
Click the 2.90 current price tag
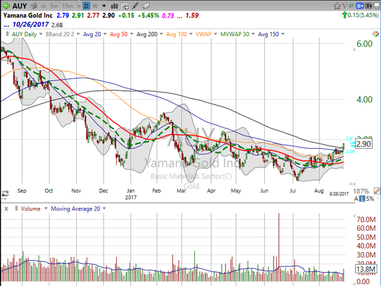[364, 144]
